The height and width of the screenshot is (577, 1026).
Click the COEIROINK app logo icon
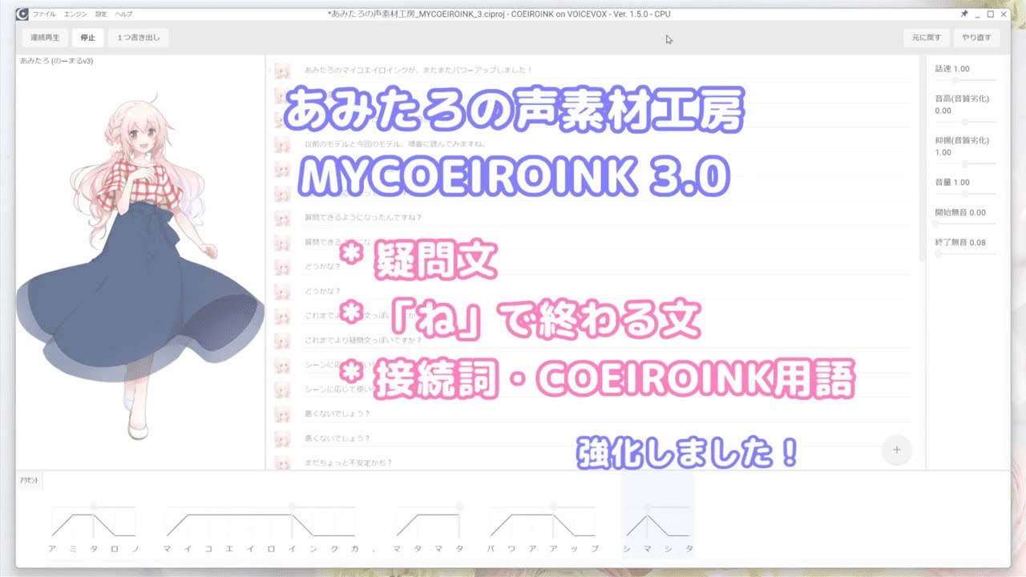tap(22, 14)
